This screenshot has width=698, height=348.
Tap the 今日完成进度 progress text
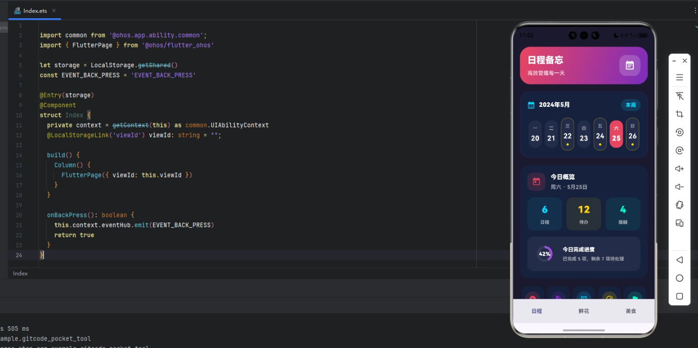tap(579, 249)
